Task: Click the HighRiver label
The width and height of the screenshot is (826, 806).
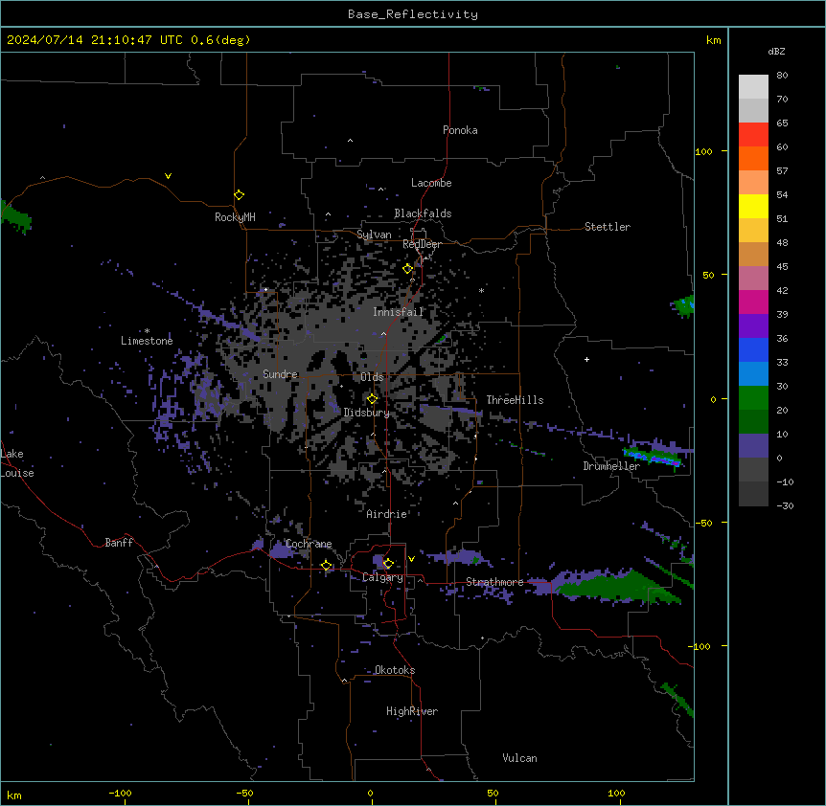Action: pos(412,711)
